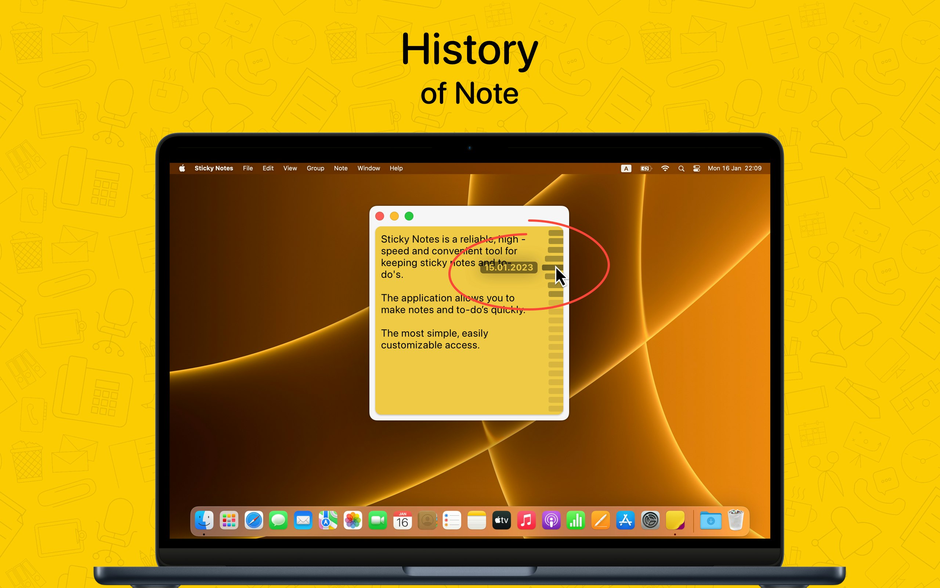940x588 pixels.
Task: Open Spotlight search from the menu bar
Action: pos(682,168)
